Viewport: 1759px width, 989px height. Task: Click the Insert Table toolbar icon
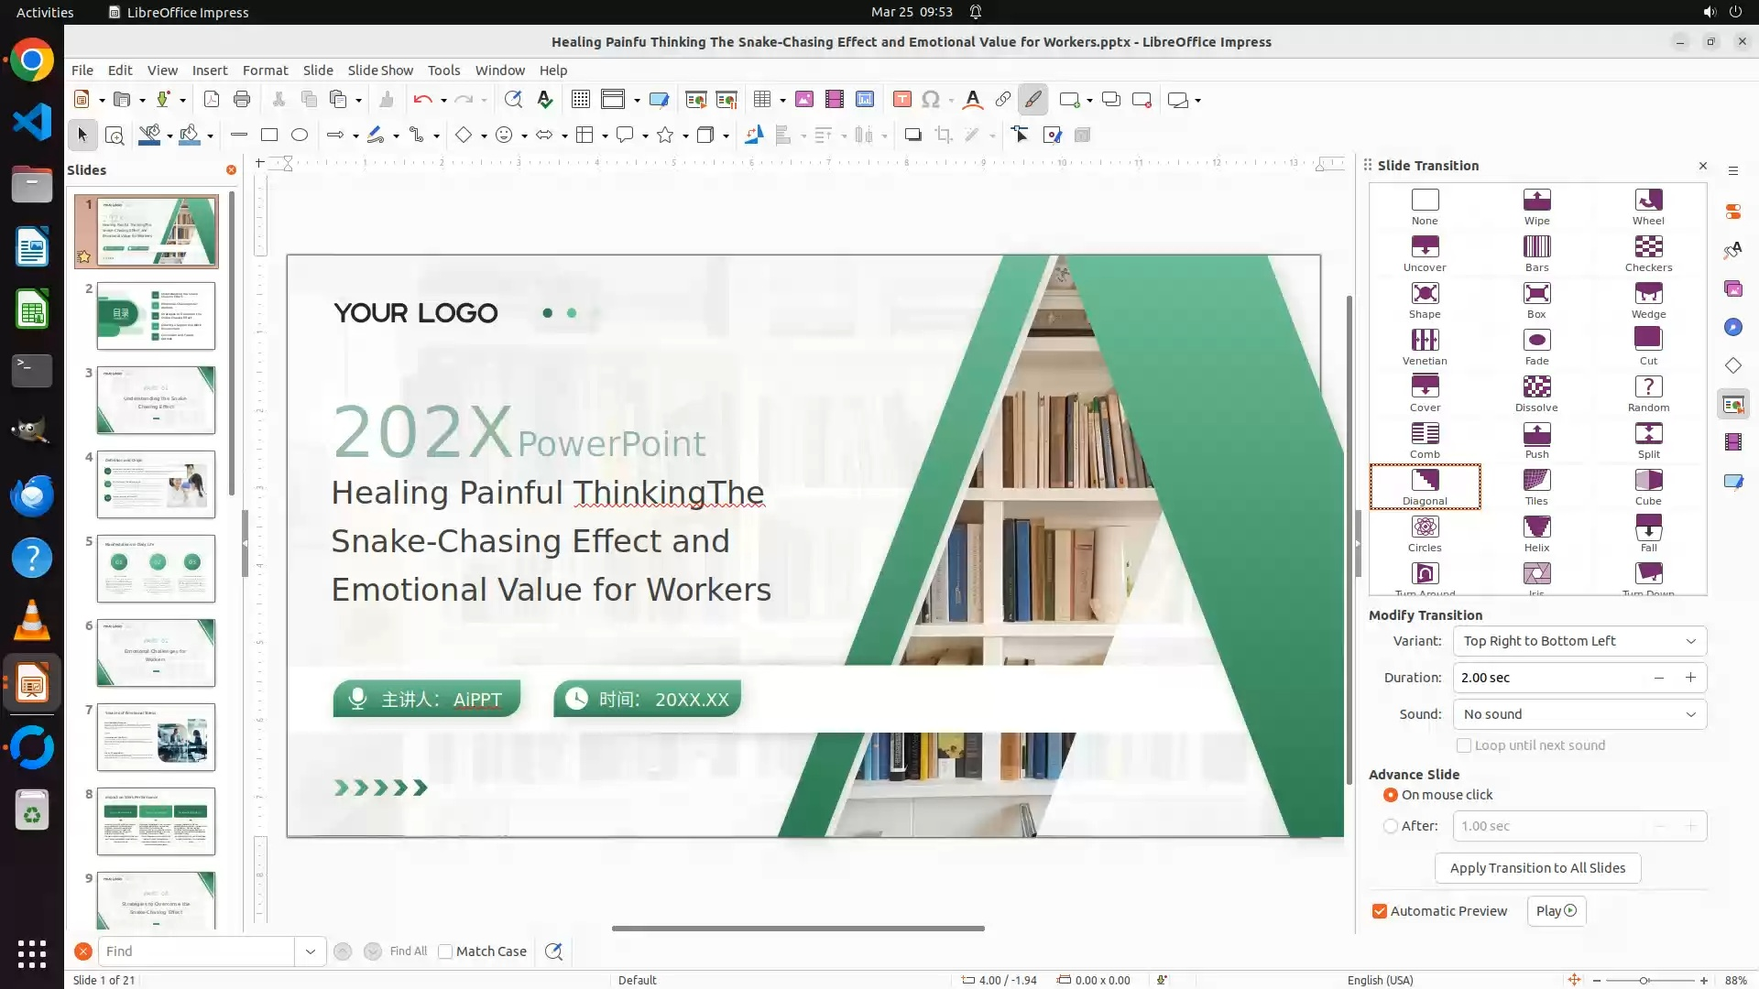[x=761, y=100]
